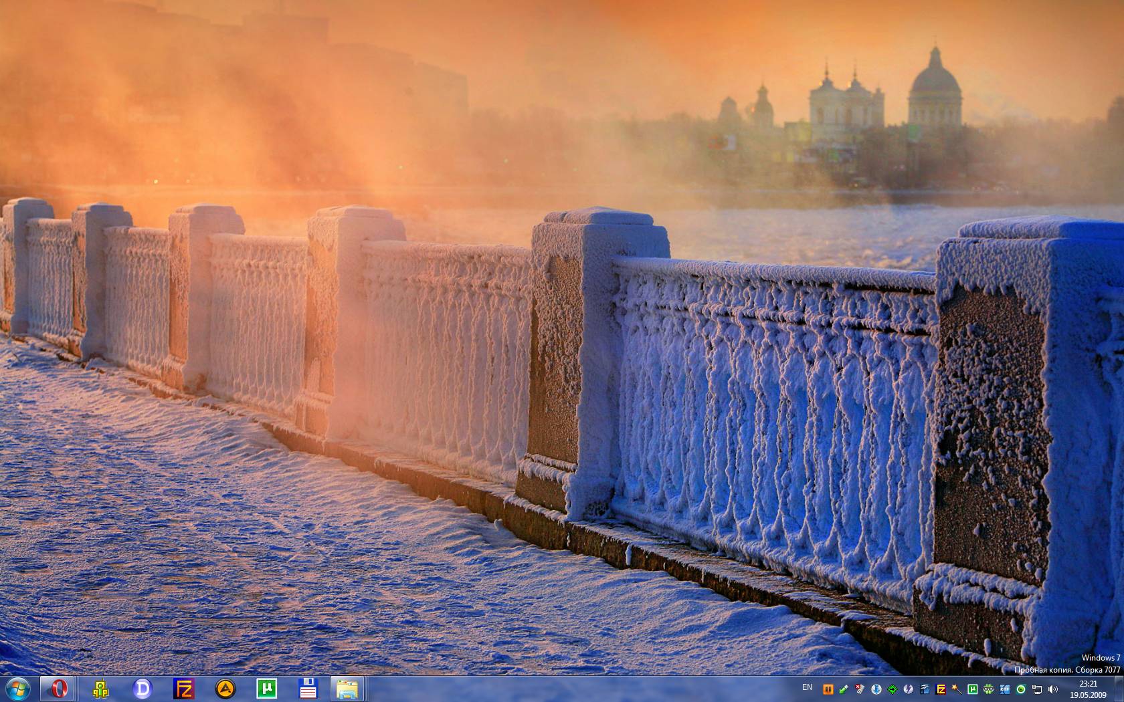Viewport: 1124px width, 702px height.
Task: Launch Opera browser from the taskbar
Action: pyautogui.click(x=59, y=689)
